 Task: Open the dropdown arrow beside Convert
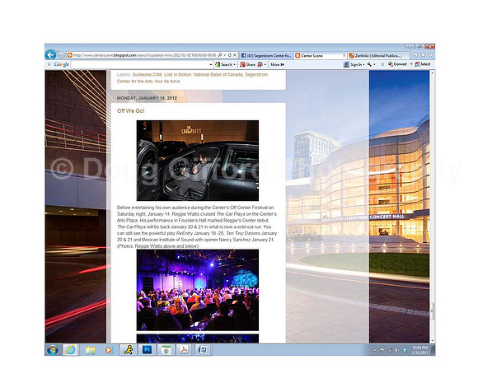[x=411, y=64]
